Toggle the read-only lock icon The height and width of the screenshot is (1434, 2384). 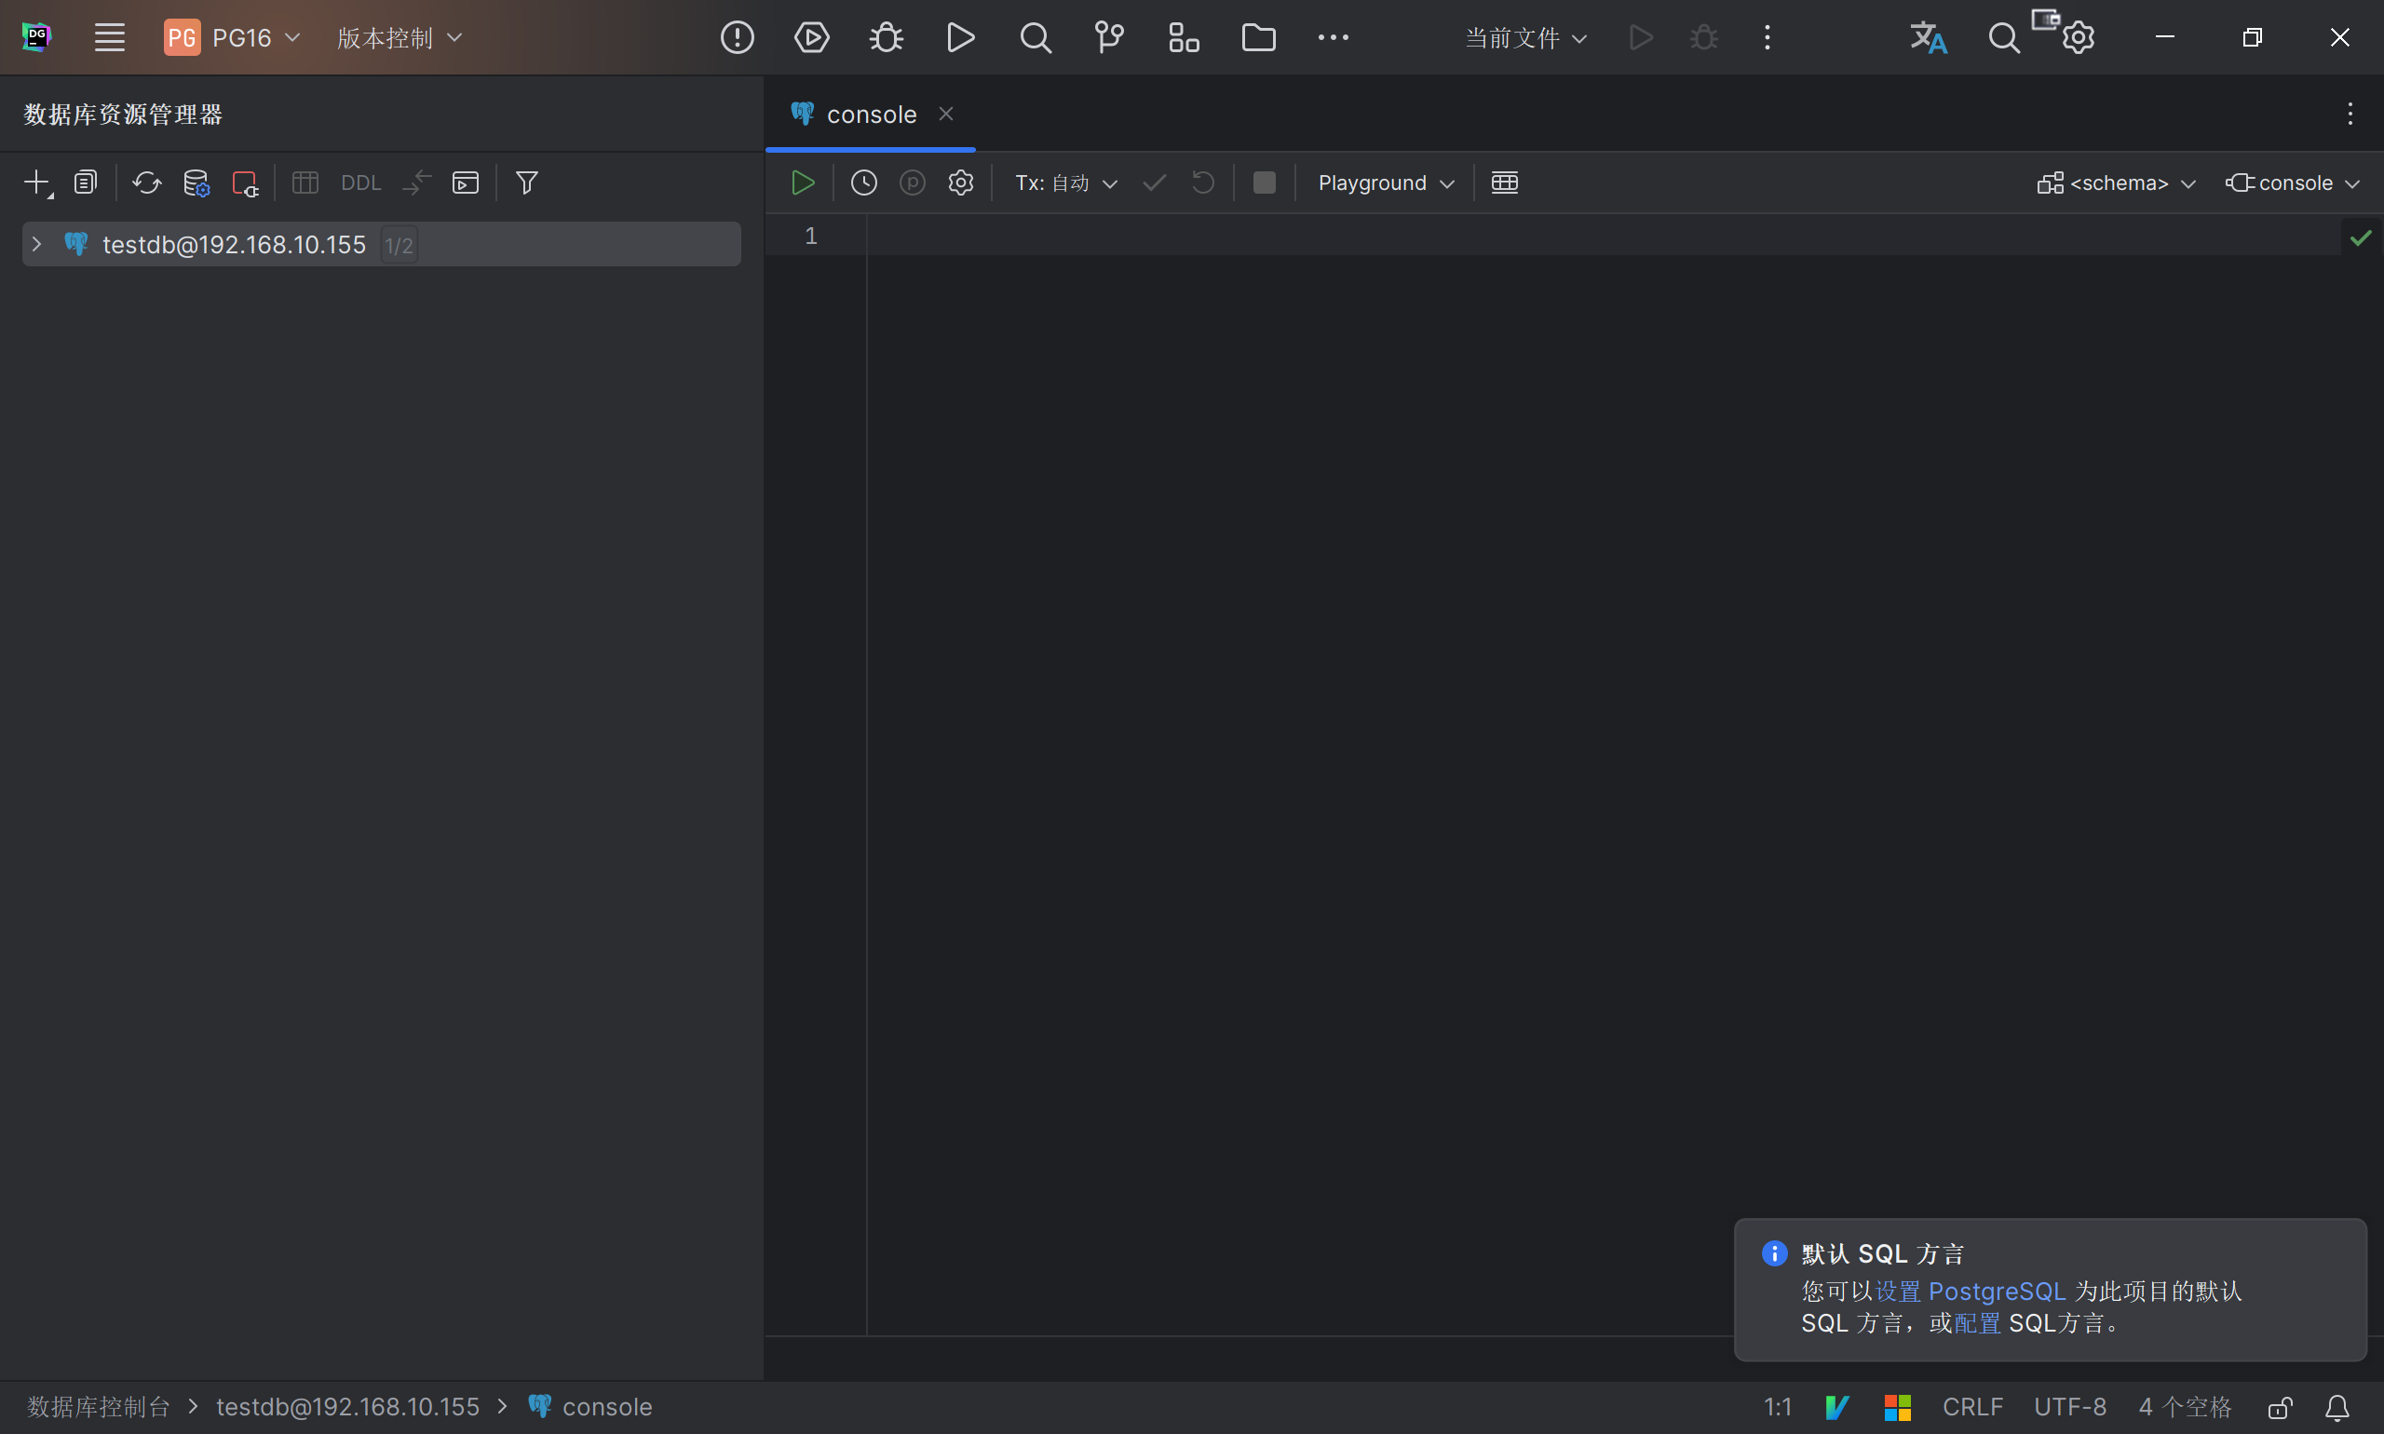2281,1407
